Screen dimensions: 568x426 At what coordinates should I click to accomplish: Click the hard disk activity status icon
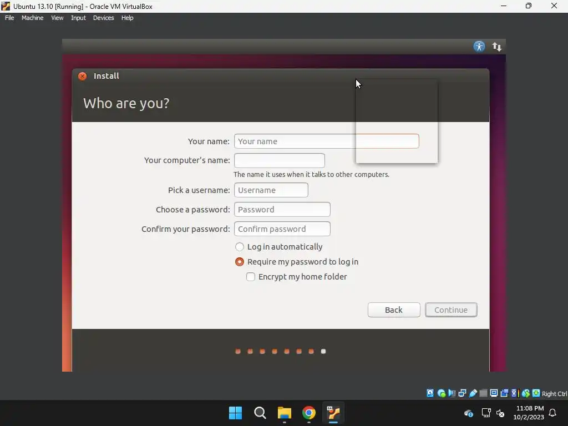(430, 393)
